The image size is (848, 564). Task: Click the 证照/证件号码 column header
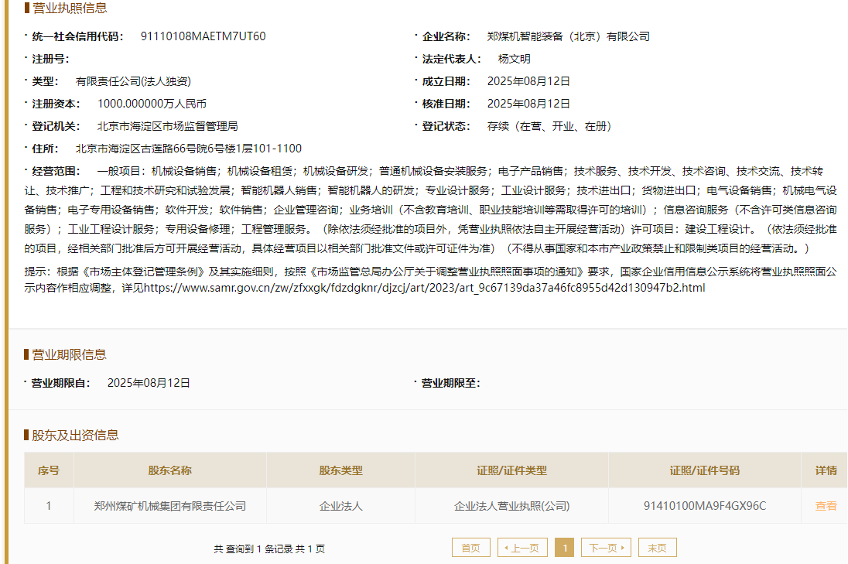click(x=705, y=470)
